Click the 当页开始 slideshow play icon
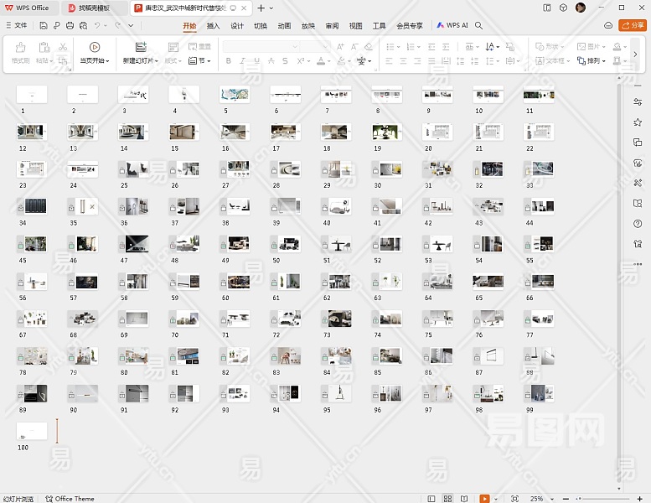 coord(94,47)
